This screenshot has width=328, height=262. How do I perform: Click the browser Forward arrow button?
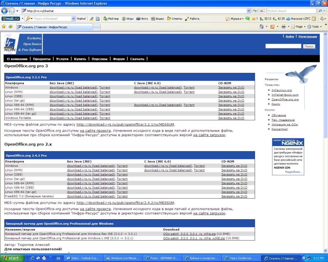point(11,11)
